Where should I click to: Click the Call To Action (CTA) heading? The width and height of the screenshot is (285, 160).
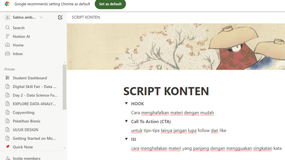[x=151, y=121]
